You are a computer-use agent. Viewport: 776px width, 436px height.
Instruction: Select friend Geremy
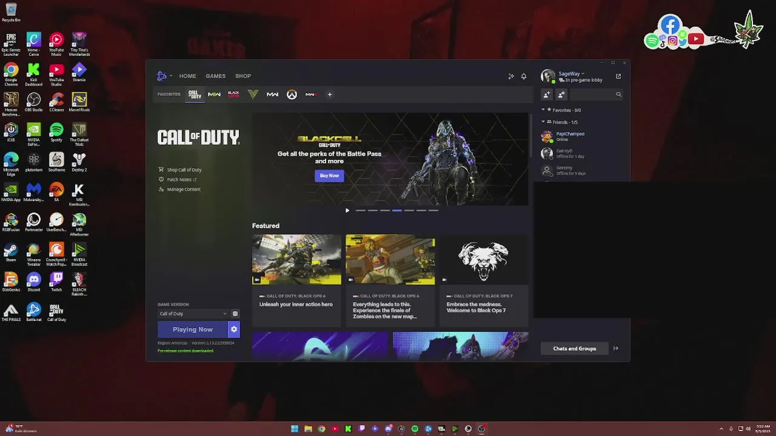pos(581,171)
